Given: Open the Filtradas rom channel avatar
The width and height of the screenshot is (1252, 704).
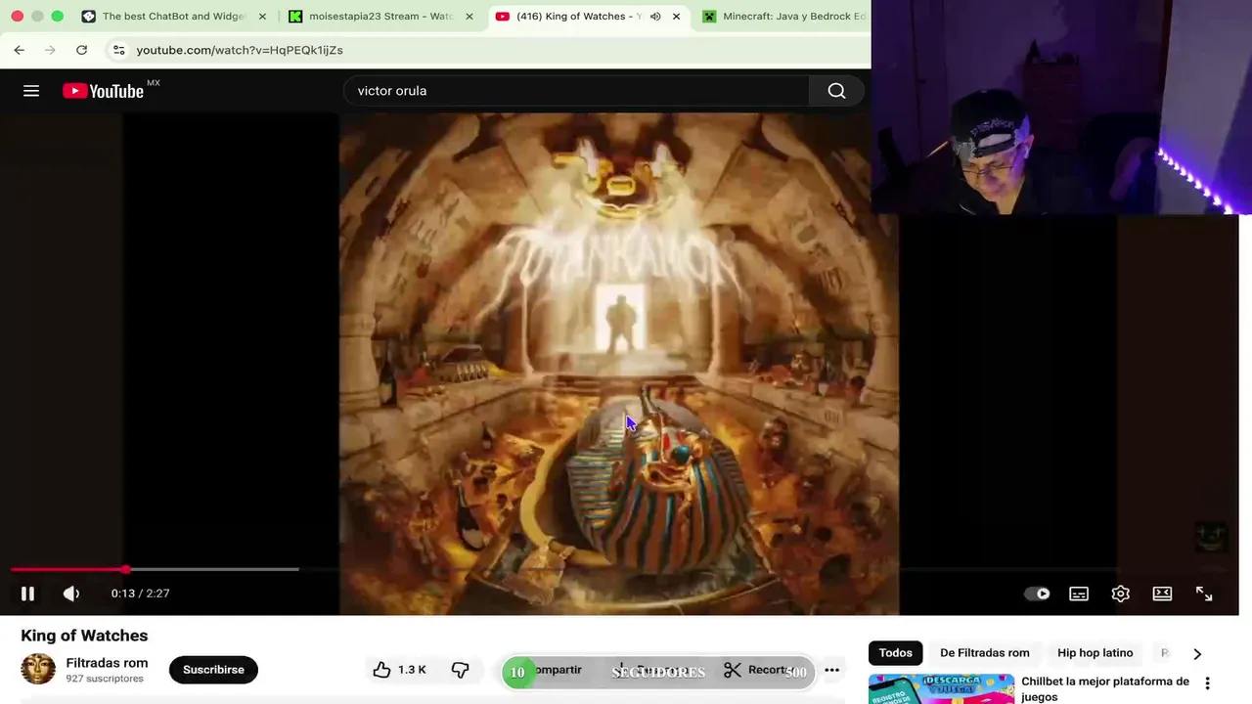Looking at the screenshot, I should coord(38,669).
